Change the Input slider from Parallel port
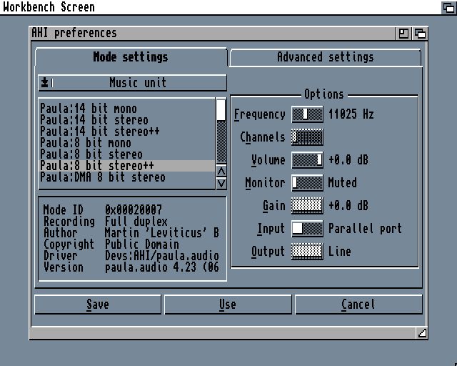Screen dimensions: 457x366 pos(307,229)
